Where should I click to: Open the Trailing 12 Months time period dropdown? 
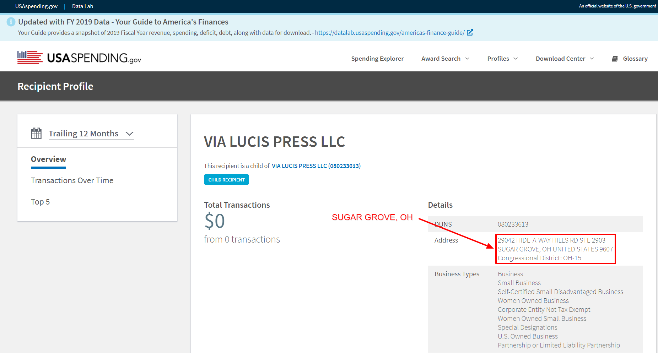(x=91, y=134)
